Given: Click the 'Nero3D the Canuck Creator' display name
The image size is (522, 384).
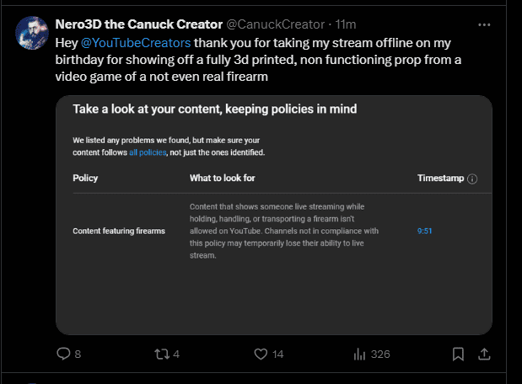Looking at the screenshot, I should coord(139,24).
